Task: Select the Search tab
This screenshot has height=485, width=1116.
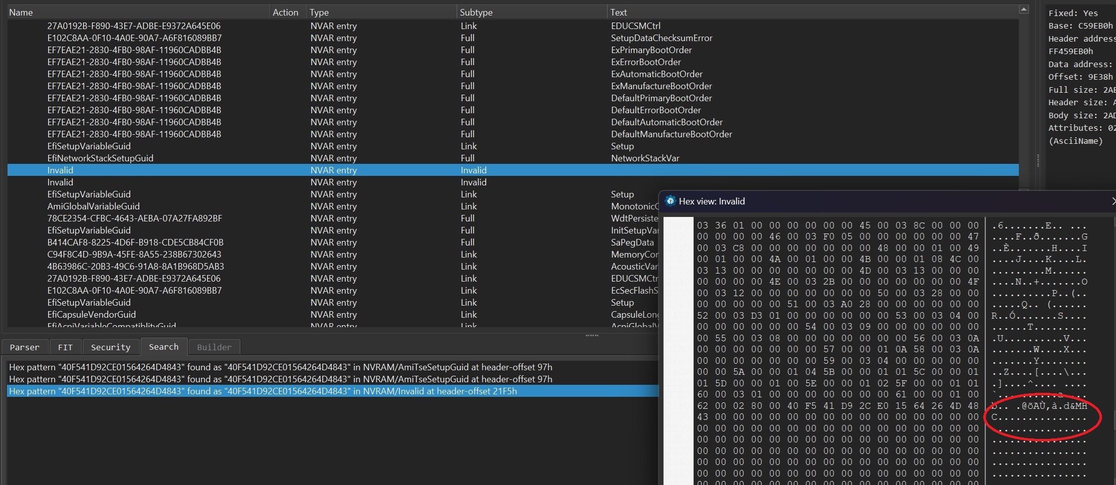Action: point(163,347)
